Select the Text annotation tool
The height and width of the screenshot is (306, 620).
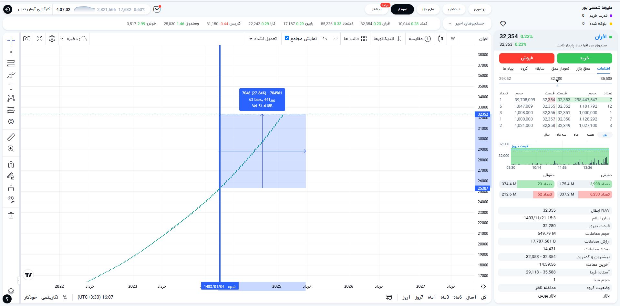tap(11, 87)
